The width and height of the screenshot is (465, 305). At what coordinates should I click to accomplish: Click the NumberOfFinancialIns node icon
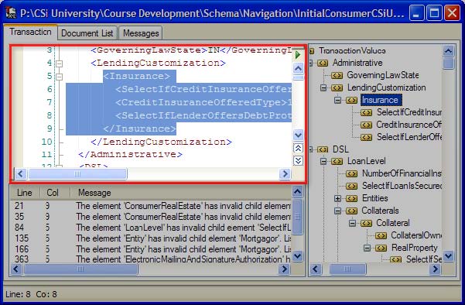pyautogui.click(x=351, y=173)
